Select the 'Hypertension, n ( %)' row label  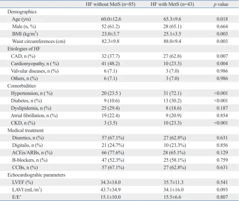(32, 93)
